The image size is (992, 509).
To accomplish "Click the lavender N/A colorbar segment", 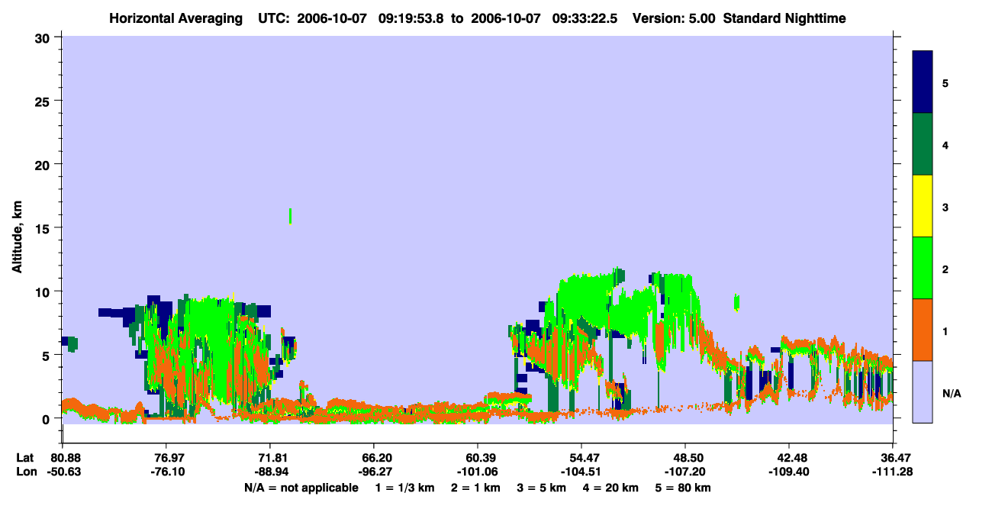I will click(923, 391).
